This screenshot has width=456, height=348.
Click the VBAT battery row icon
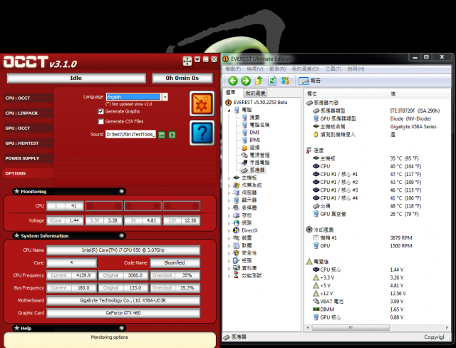pos(316,301)
